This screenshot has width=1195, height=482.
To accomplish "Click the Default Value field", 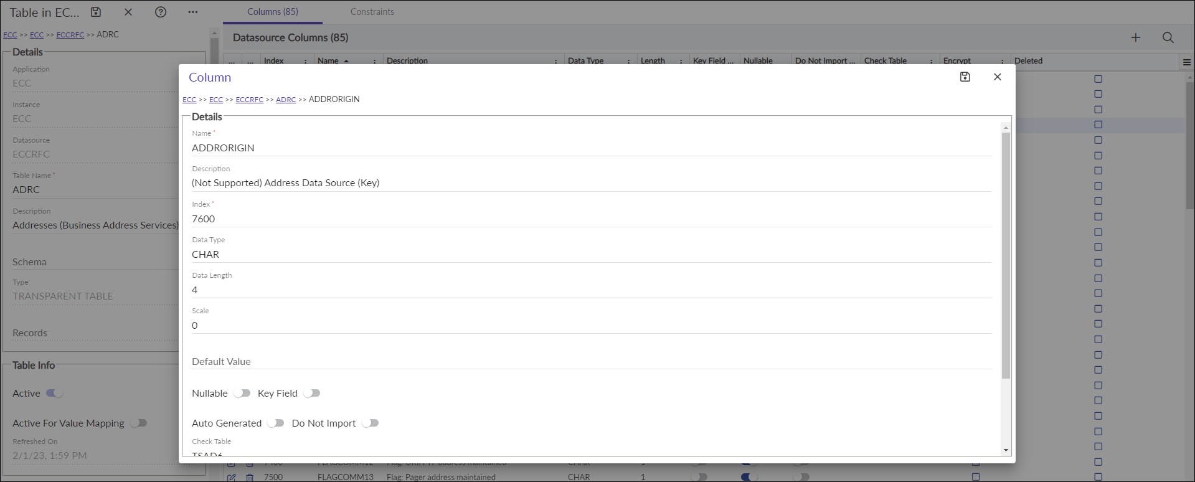I will [592, 361].
